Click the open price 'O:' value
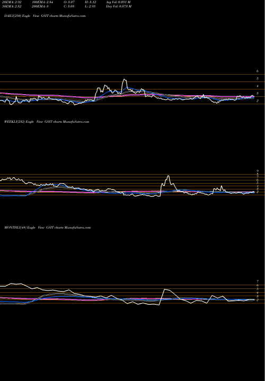The image size is (265, 381). 69,2
